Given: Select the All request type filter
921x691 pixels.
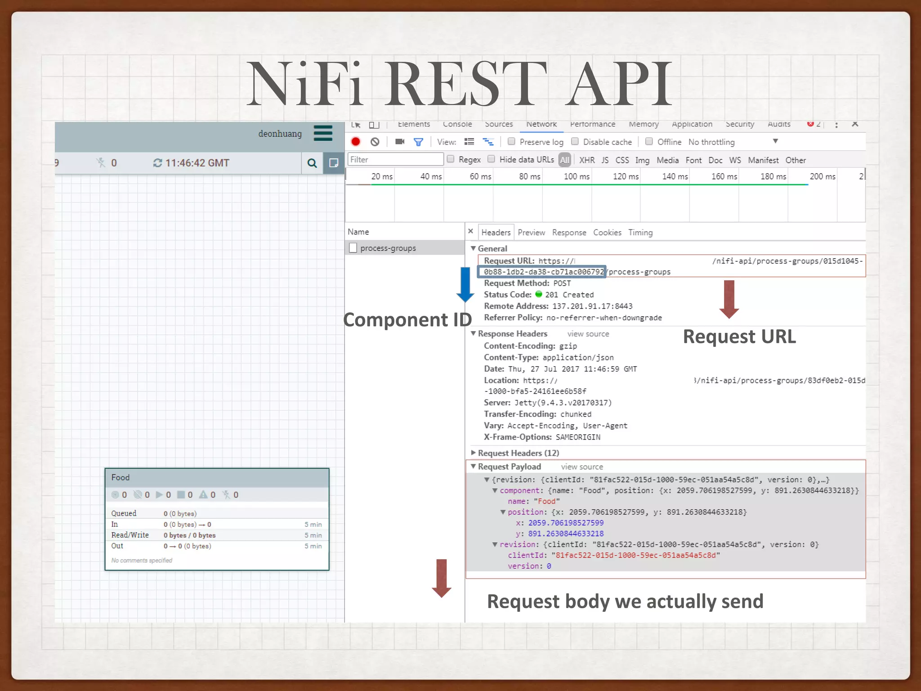Looking at the screenshot, I should tap(565, 160).
